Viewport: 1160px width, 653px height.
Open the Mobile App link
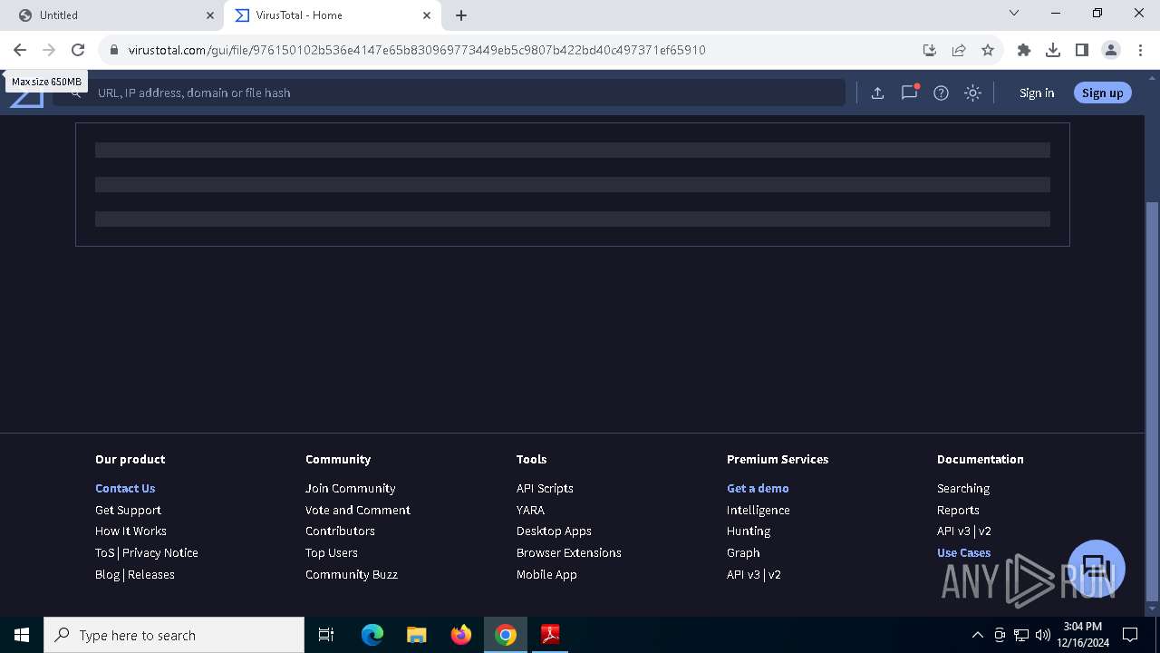coord(546,574)
